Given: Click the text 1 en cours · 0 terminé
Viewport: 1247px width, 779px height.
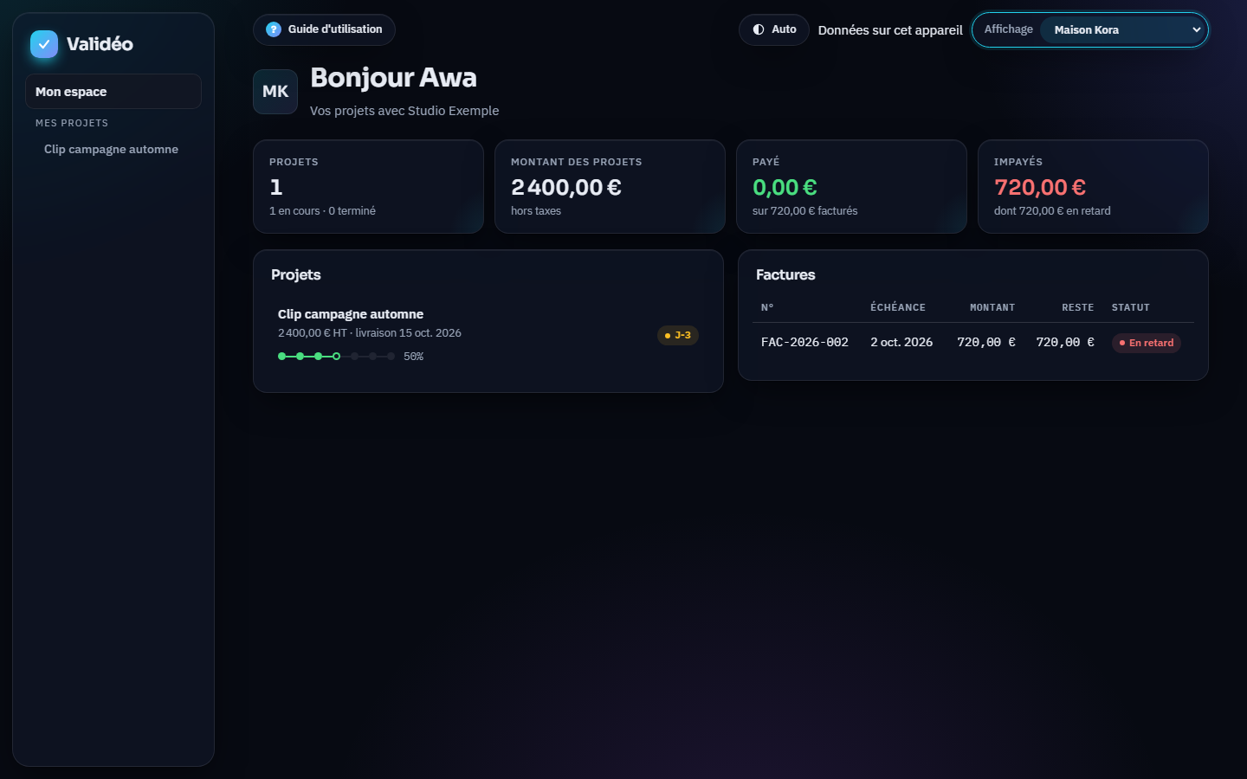Looking at the screenshot, I should click(x=322, y=211).
